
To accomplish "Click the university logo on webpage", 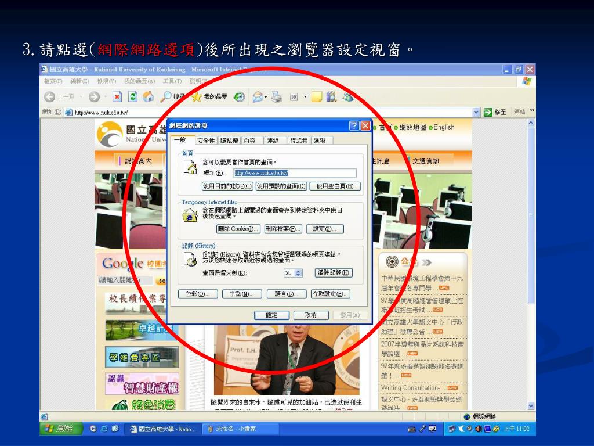I will [x=110, y=134].
